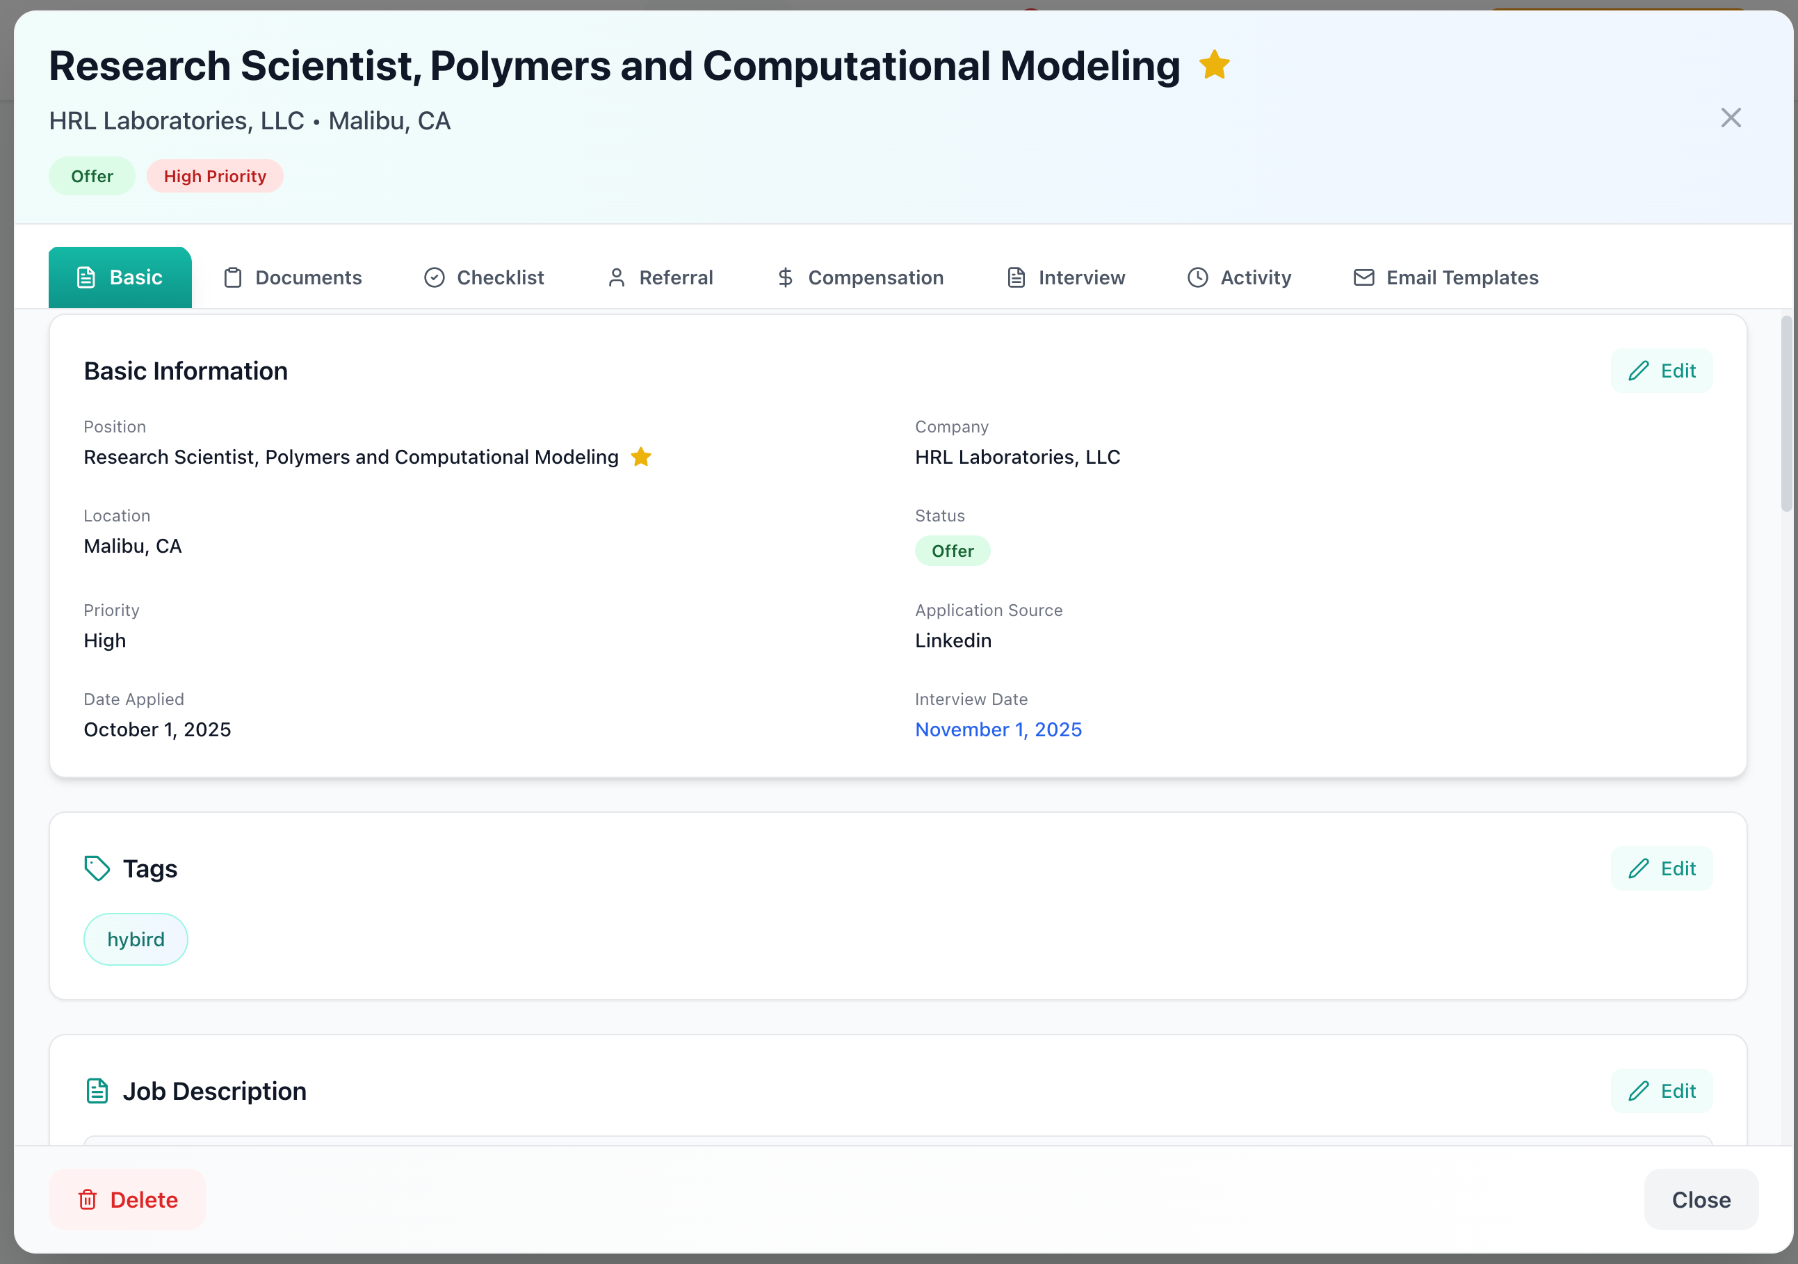This screenshot has height=1264, width=1798.
Task: Edit the Basic Information section
Action: (x=1661, y=371)
